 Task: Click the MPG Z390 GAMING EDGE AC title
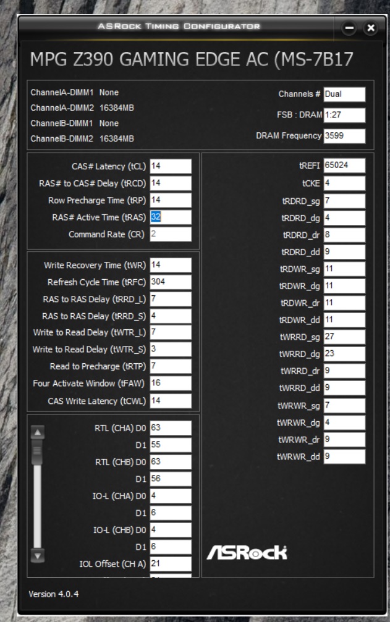point(192,59)
